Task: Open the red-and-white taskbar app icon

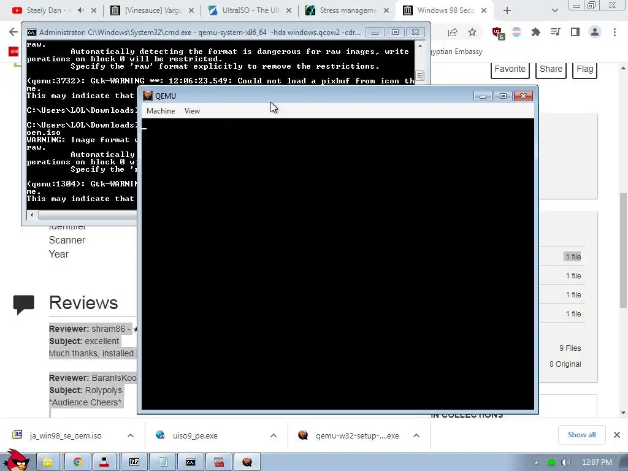Action: [104, 462]
